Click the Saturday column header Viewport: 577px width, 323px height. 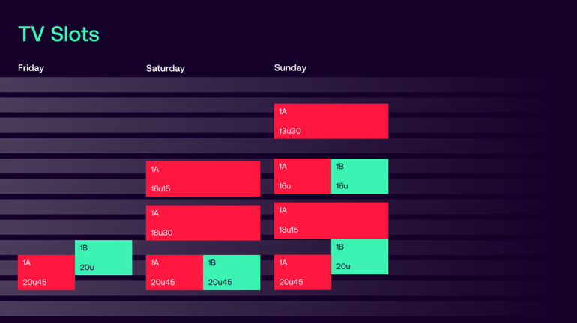[x=165, y=68]
